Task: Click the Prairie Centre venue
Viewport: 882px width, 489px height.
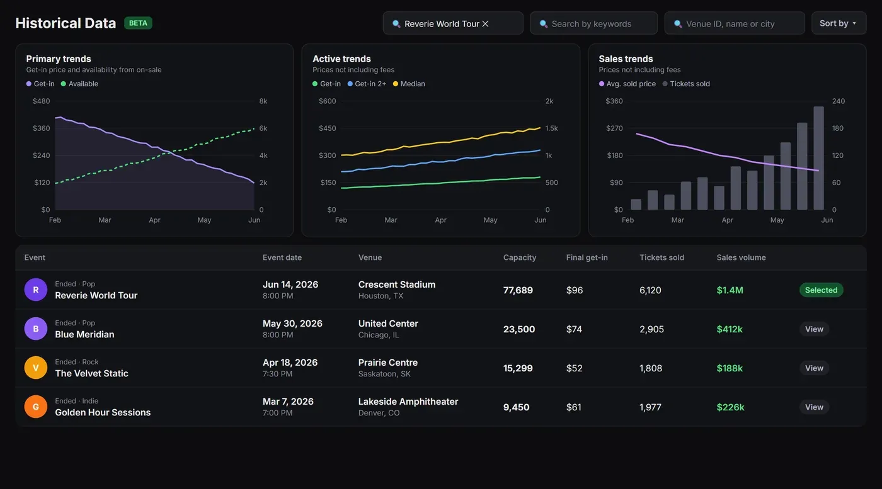Action: 388,363
